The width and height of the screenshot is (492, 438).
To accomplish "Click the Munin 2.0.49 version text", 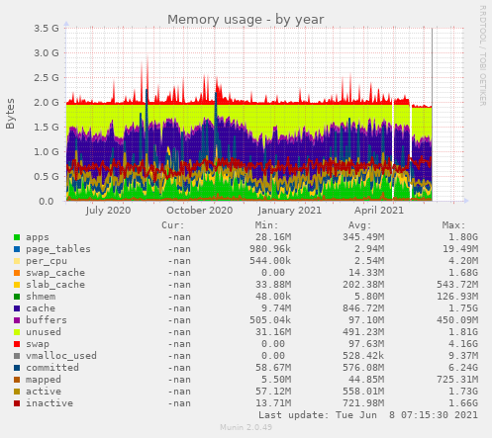I will coord(246,427).
